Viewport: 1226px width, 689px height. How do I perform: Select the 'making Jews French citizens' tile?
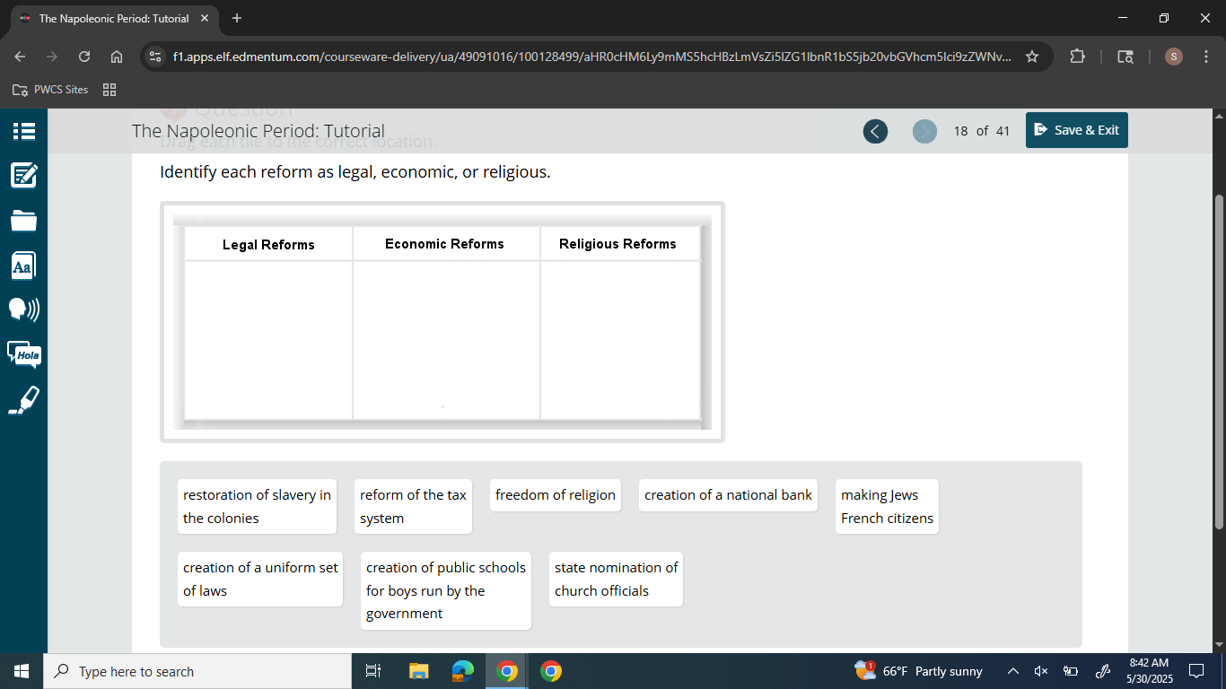pyautogui.click(x=888, y=507)
